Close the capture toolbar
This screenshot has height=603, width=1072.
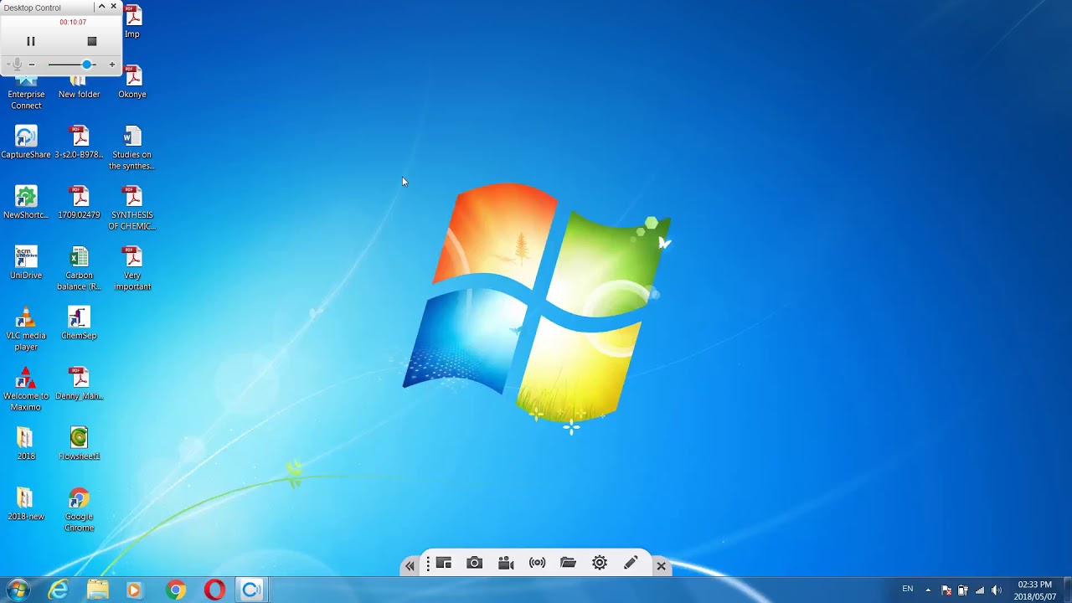pyautogui.click(x=661, y=566)
